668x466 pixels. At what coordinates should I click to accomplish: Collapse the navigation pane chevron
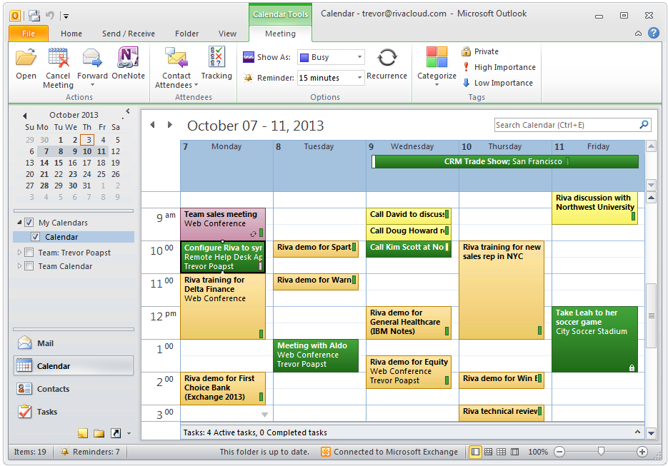(x=127, y=111)
